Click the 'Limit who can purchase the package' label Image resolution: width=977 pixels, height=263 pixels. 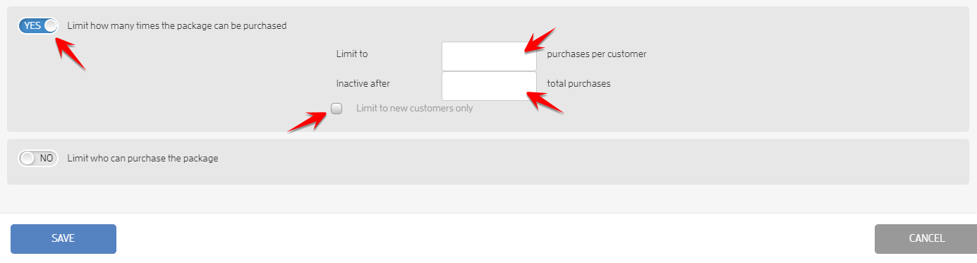(x=142, y=159)
